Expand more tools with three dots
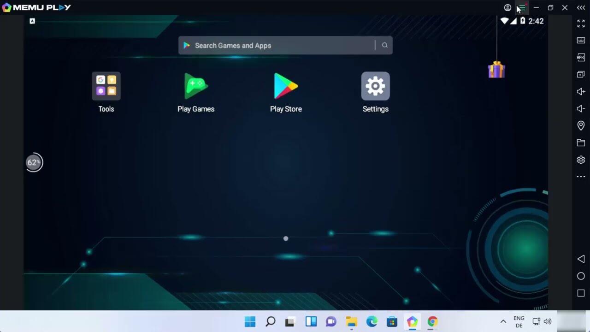Image resolution: width=590 pixels, height=332 pixels. 581,177
